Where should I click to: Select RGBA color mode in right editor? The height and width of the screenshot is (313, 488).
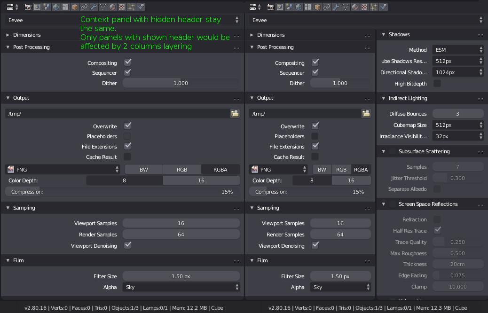tap(361, 169)
